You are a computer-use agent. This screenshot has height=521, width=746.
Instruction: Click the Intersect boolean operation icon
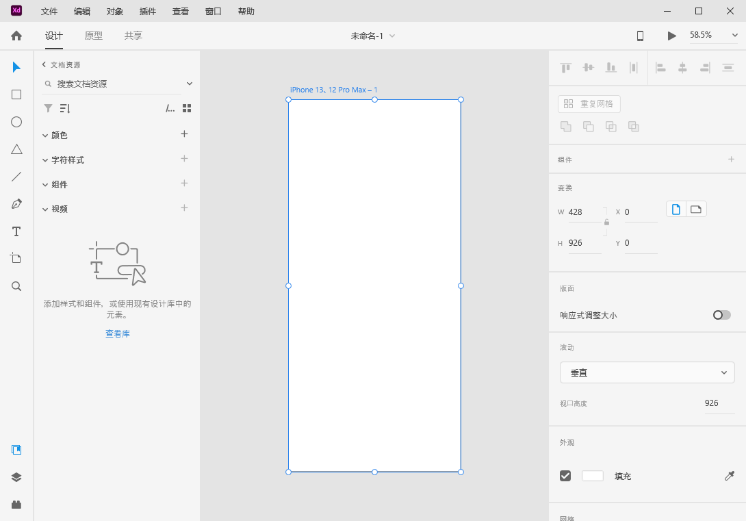(x=611, y=127)
